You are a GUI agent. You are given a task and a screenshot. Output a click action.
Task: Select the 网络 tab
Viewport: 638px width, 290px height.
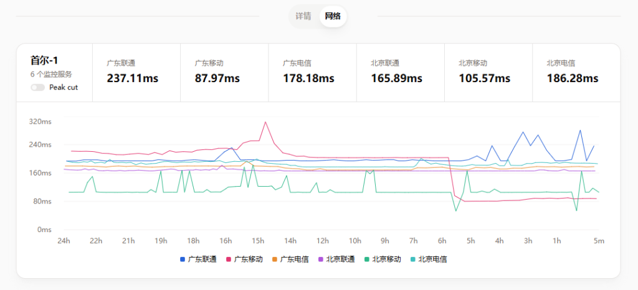(333, 16)
